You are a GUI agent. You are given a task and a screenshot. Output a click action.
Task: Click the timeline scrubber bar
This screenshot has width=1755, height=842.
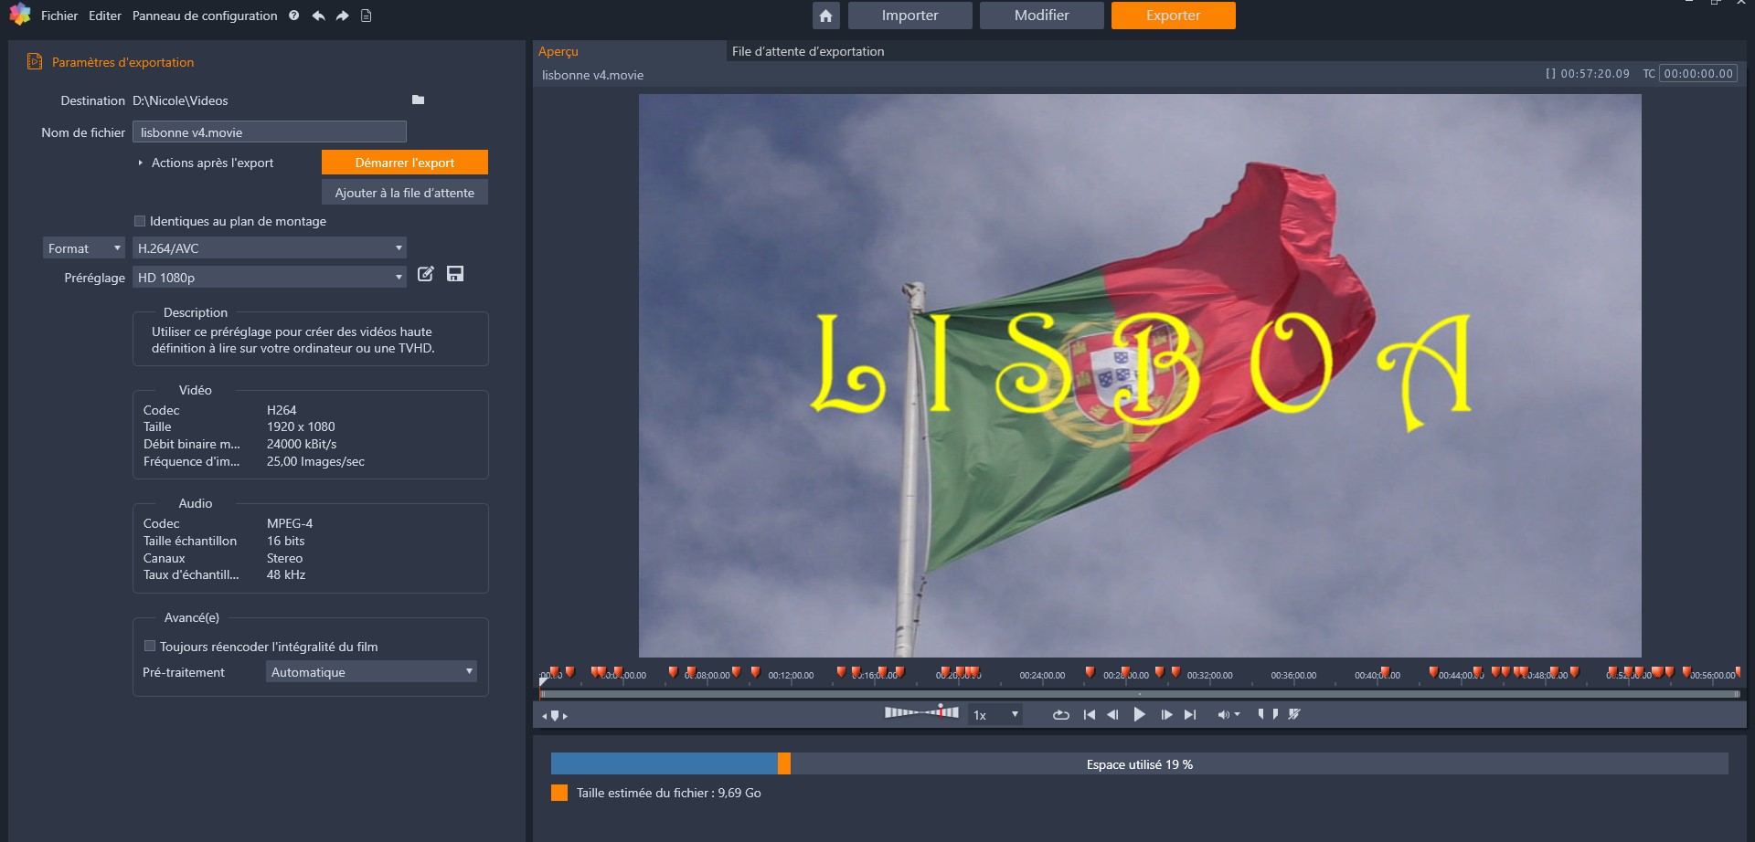pos(1139,694)
